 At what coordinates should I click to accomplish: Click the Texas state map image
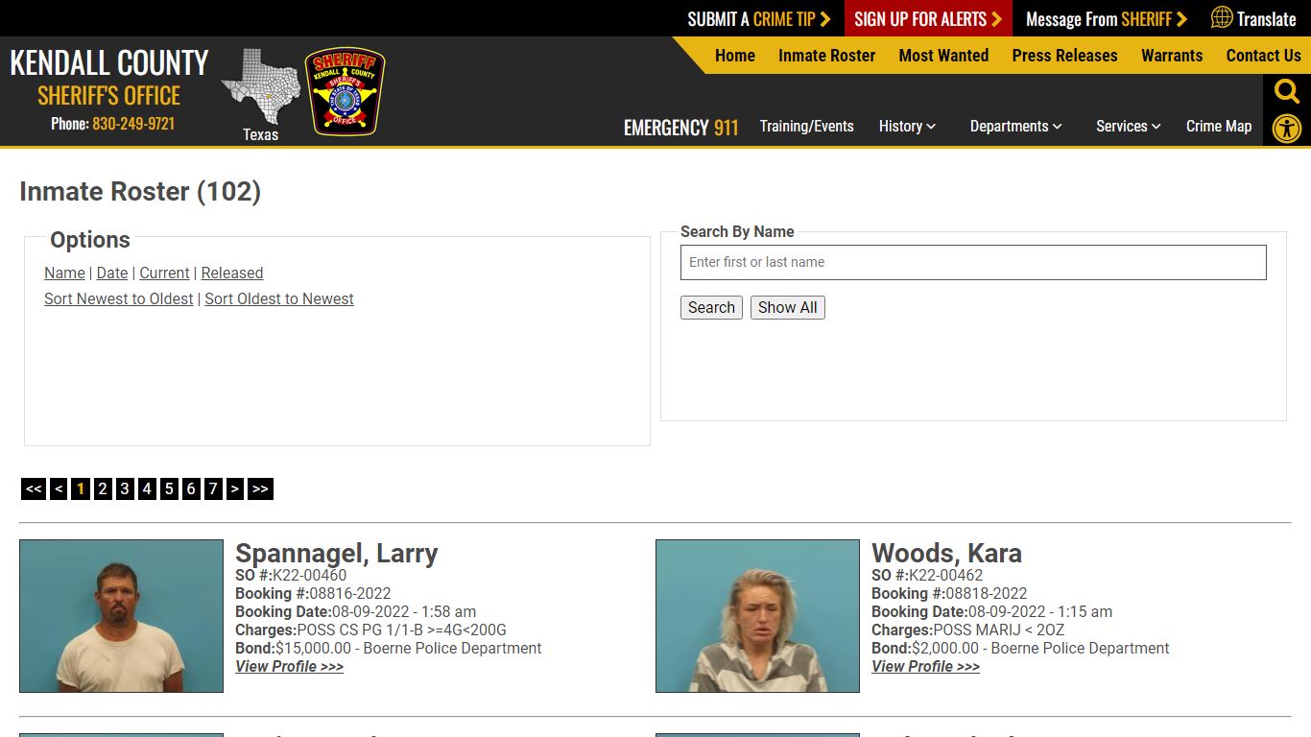point(261,87)
